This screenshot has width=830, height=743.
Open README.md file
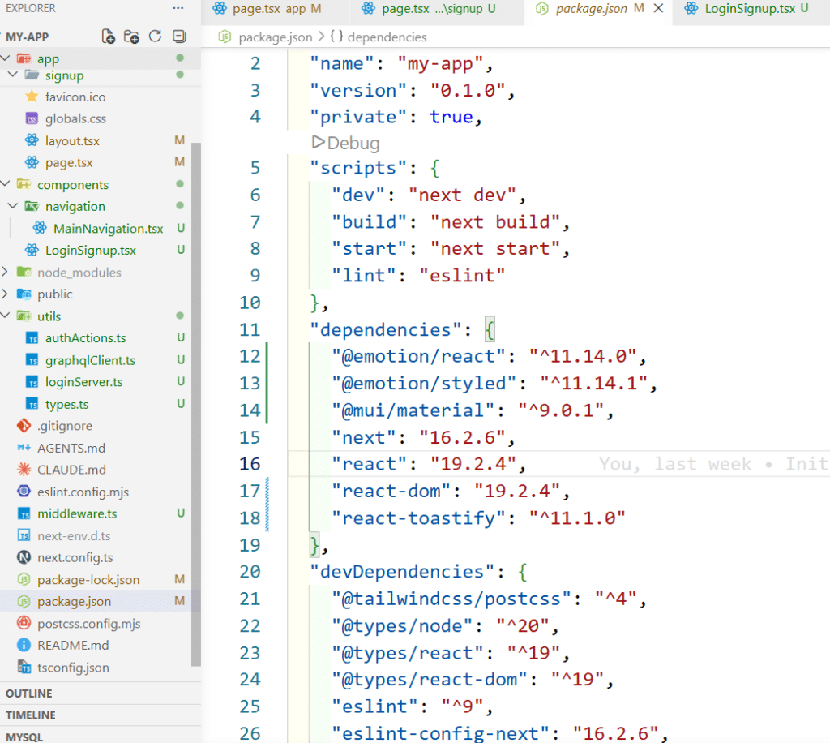(73, 646)
